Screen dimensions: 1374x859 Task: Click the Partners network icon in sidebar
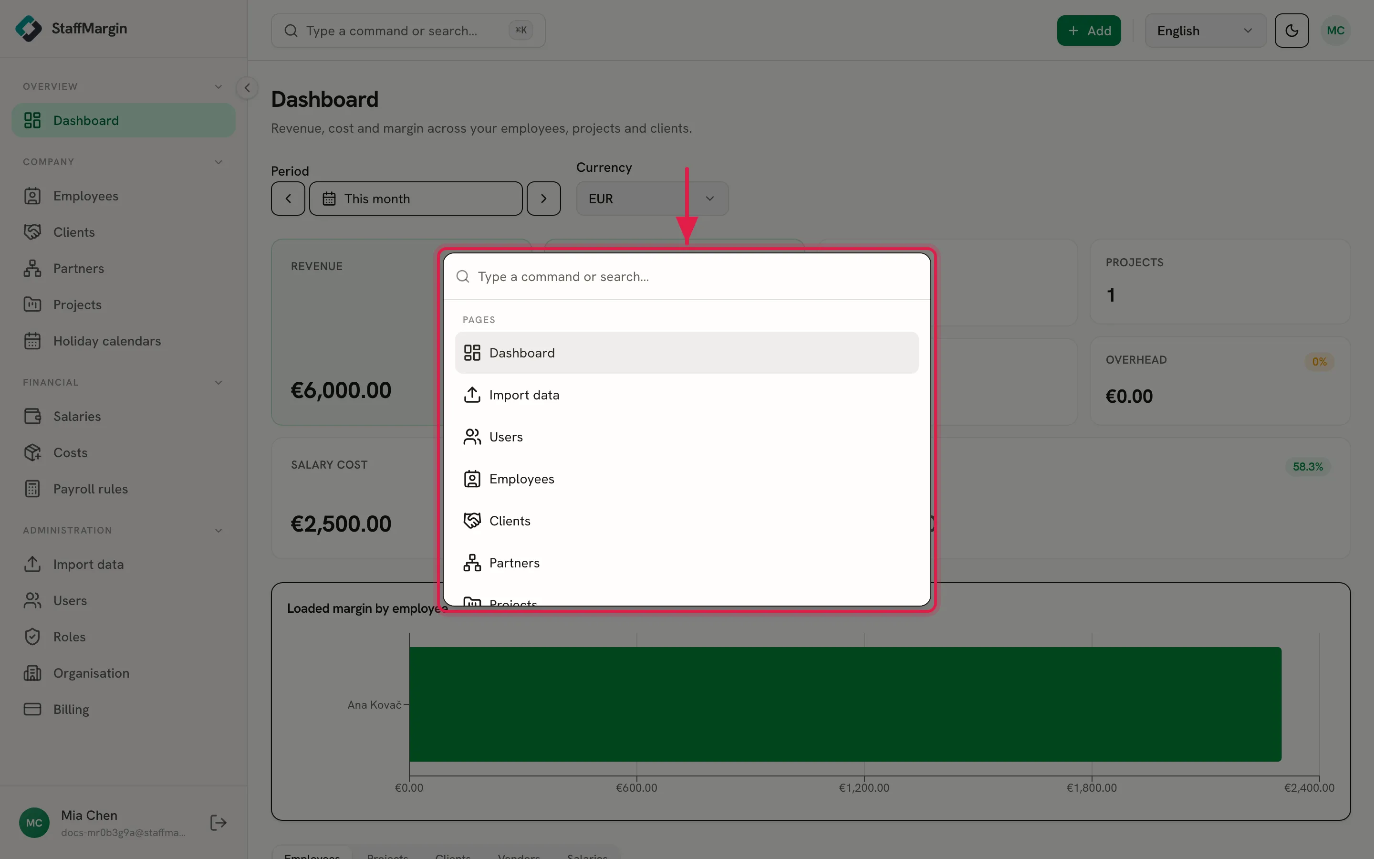pos(32,269)
